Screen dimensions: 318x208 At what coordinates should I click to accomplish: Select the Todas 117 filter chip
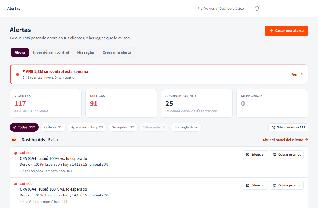pyautogui.click(x=24, y=127)
